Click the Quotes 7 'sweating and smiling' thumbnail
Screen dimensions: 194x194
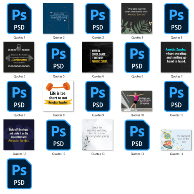(x=176, y=57)
